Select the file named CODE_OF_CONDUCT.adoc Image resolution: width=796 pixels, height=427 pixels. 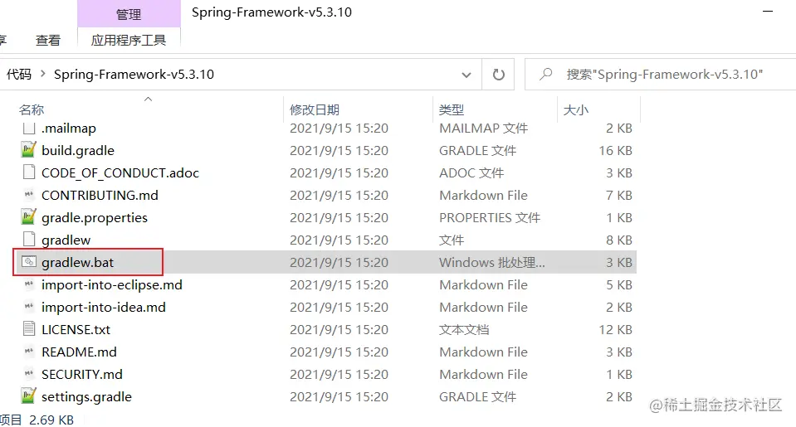tap(120, 172)
